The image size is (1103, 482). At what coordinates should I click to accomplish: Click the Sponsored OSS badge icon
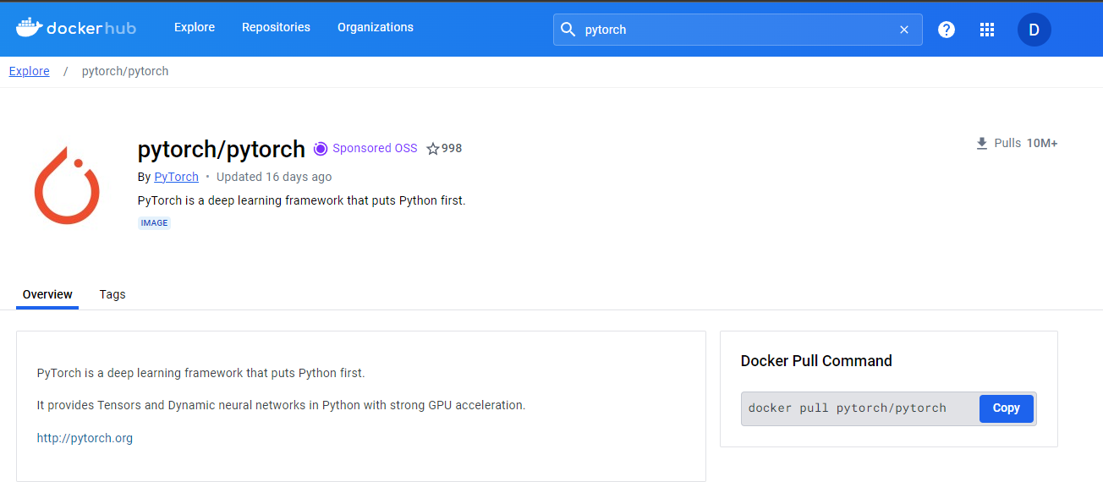click(x=321, y=149)
